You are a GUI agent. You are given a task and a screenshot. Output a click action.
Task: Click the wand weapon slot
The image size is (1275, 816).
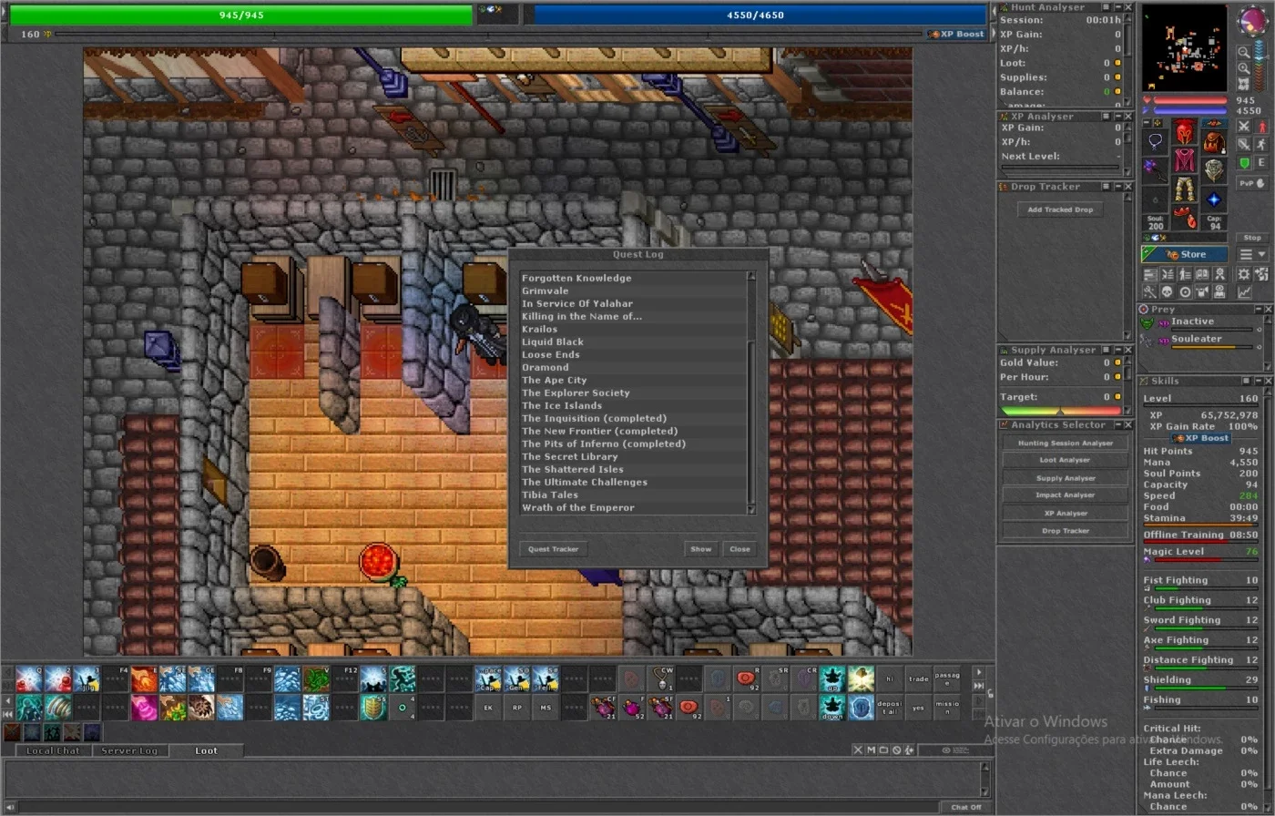tap(1154, 171)
